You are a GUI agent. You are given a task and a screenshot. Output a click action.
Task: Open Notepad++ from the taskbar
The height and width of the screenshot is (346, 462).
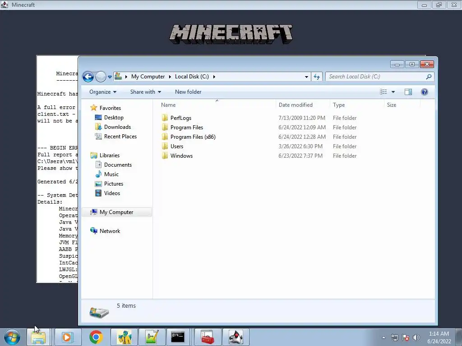click(152, 337)
